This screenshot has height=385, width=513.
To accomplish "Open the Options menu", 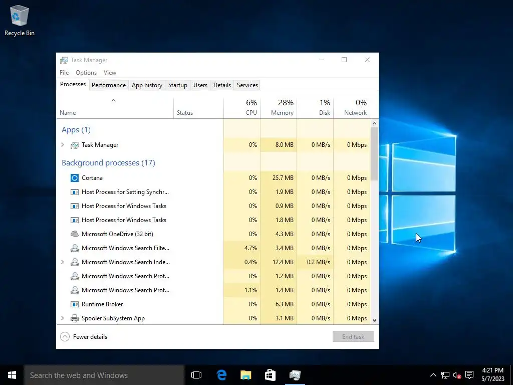I will click(86, 73).
